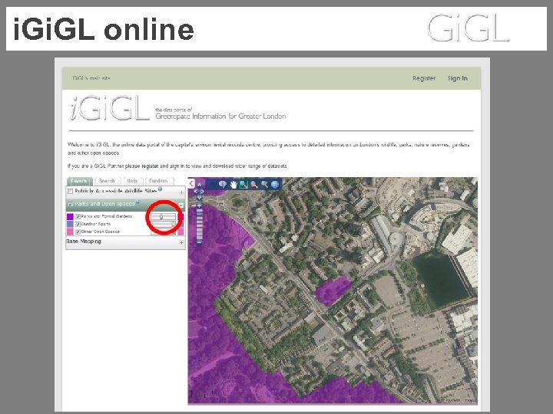The image size is (553, 414).
Task: Uncheck the Other Open Spaces sublayer
Action: 78,232
